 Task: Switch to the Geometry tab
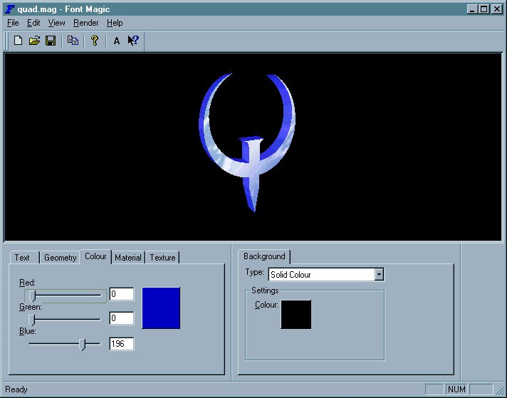click(60, 258)
